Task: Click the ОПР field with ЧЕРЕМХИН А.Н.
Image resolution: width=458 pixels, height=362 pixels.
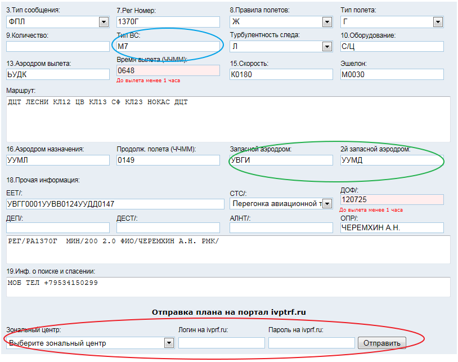Action: point(392,227)
